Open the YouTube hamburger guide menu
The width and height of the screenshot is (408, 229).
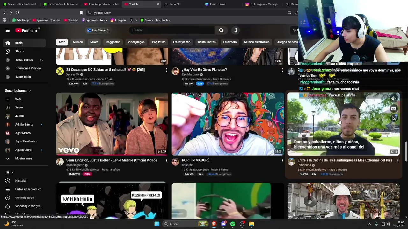point(8,30)
